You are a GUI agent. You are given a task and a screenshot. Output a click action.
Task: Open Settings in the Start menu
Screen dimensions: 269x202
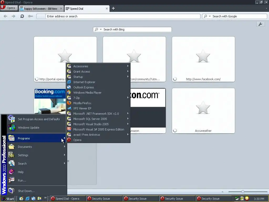click(37, 155)
